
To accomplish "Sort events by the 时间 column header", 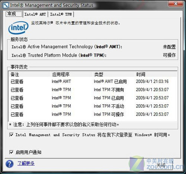I will [x=156, y=74].
